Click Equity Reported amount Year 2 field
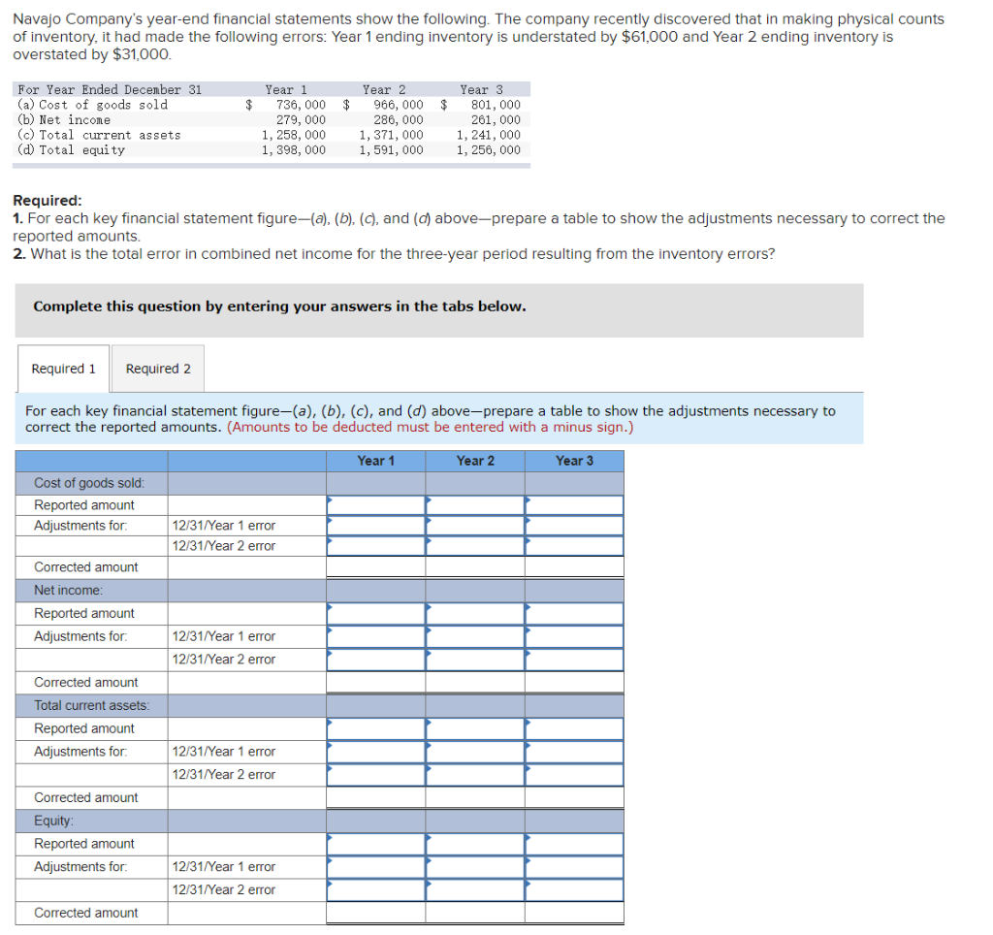Viewport: 993px width, 935px height. pyautogui.click(x=475, y=845)
